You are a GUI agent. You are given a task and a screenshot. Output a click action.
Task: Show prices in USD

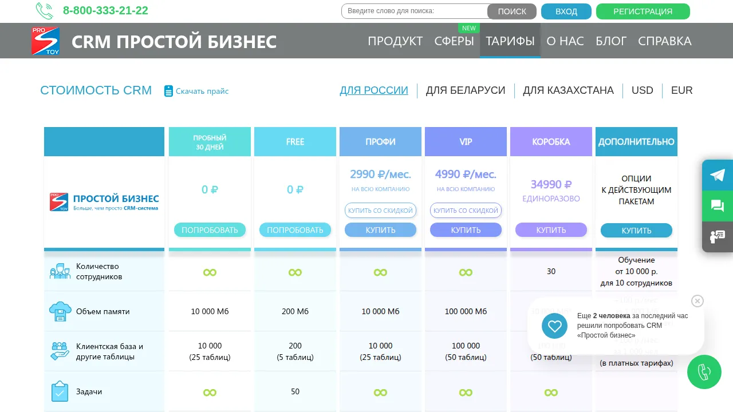click(643, 90)
